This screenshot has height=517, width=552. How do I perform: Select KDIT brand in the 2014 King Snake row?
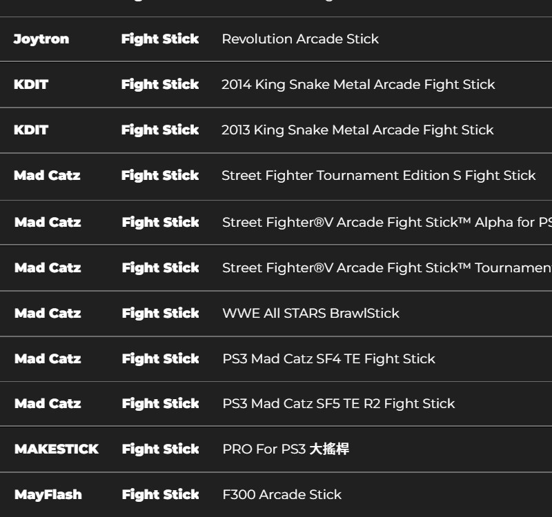[31, 85]
